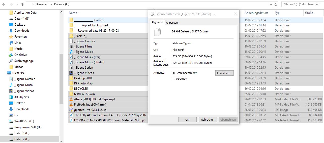This screenshot has height=143, width=324.
Task: Click the 3D Objects cube icon
Action: pyautogui.click(x=11, y=97)
